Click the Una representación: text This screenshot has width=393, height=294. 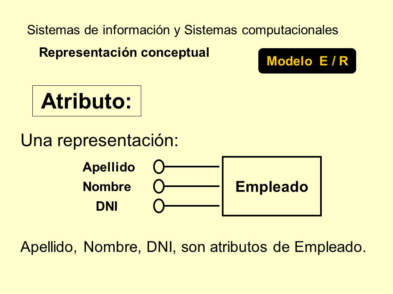pyautogui.click(x=99, y=140)
